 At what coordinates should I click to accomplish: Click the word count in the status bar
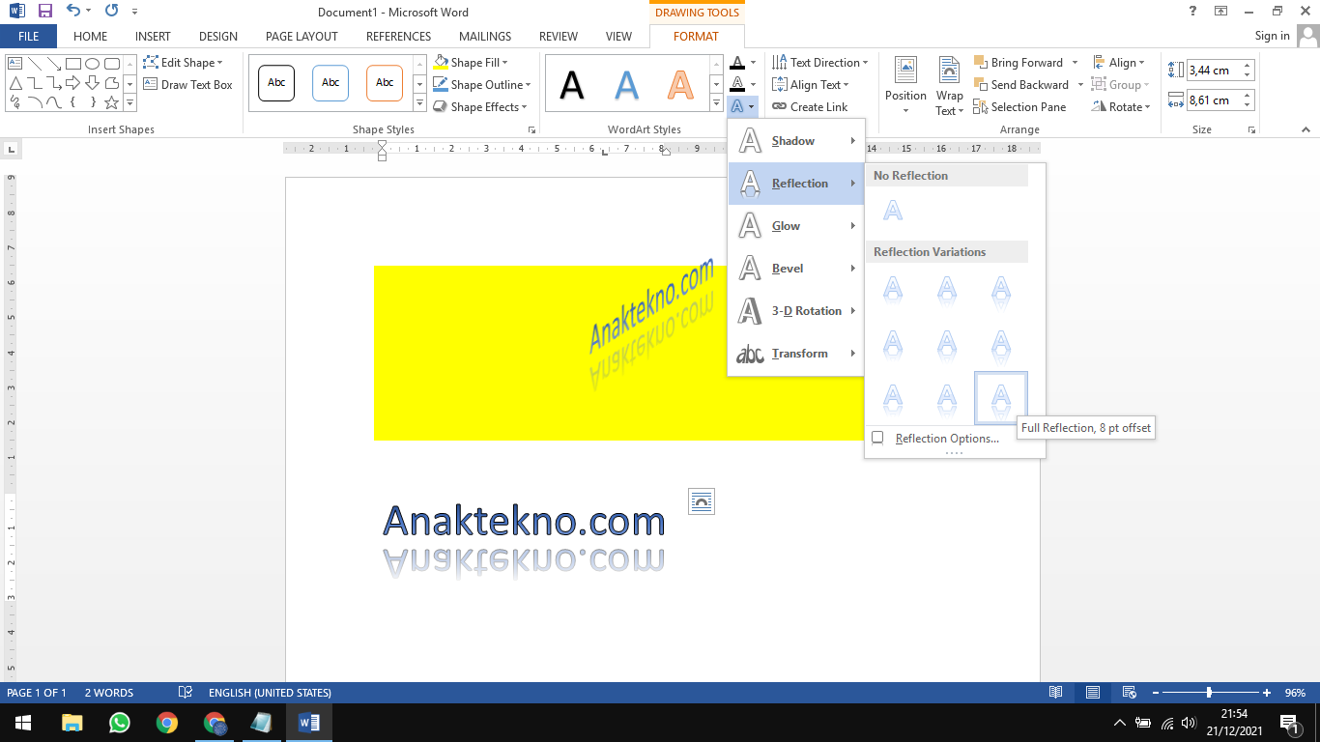point(109,693)
